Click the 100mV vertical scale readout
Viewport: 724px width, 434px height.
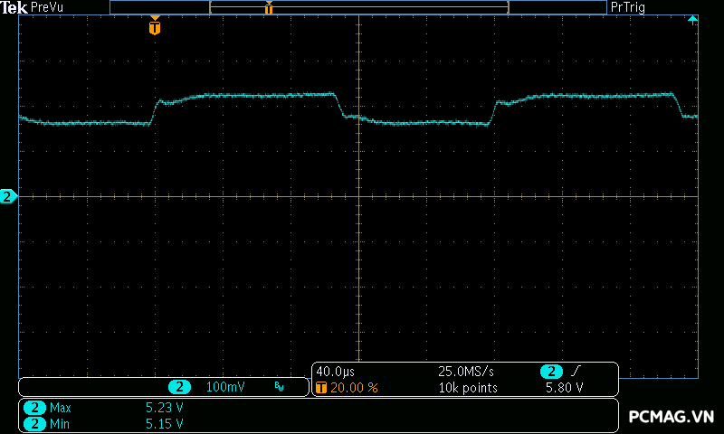click(x=224, y=387)
